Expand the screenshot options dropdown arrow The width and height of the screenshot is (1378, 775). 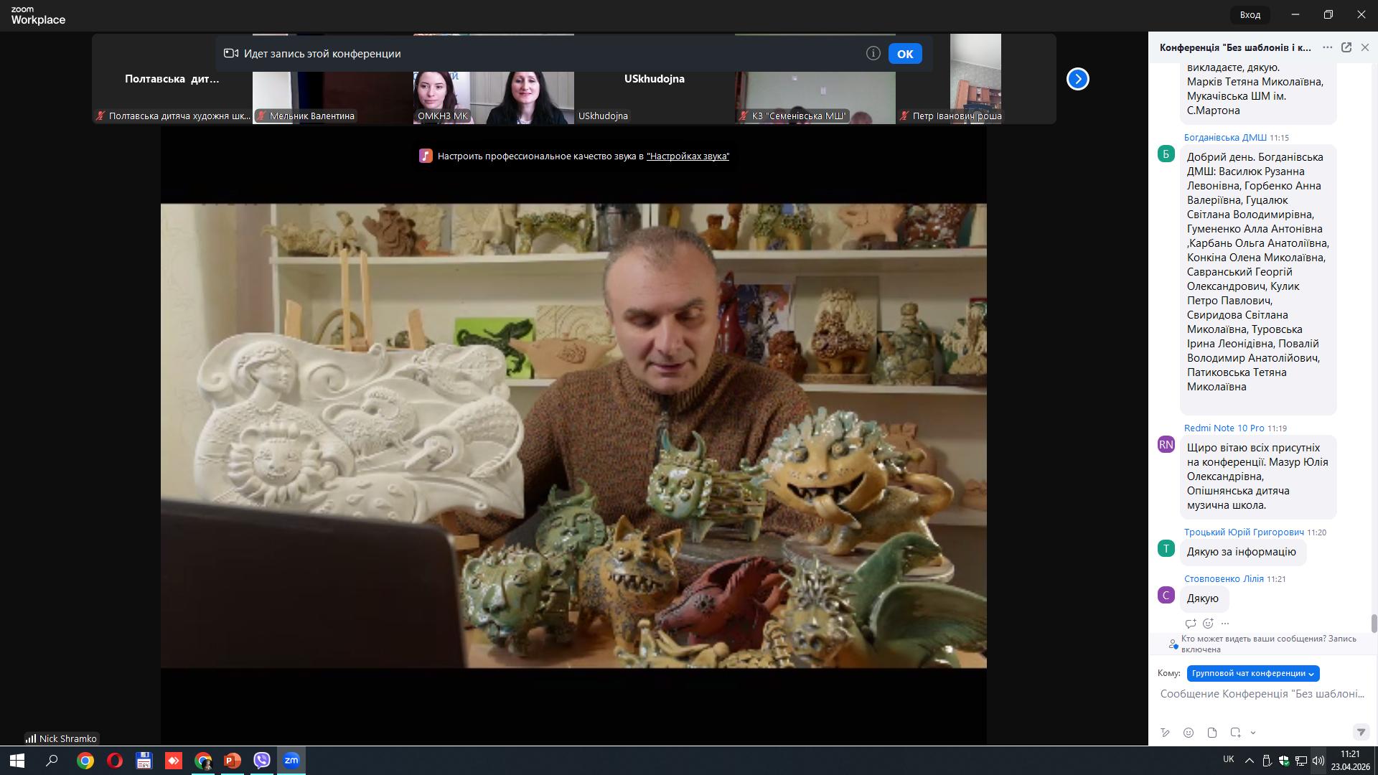point(1253,733)
